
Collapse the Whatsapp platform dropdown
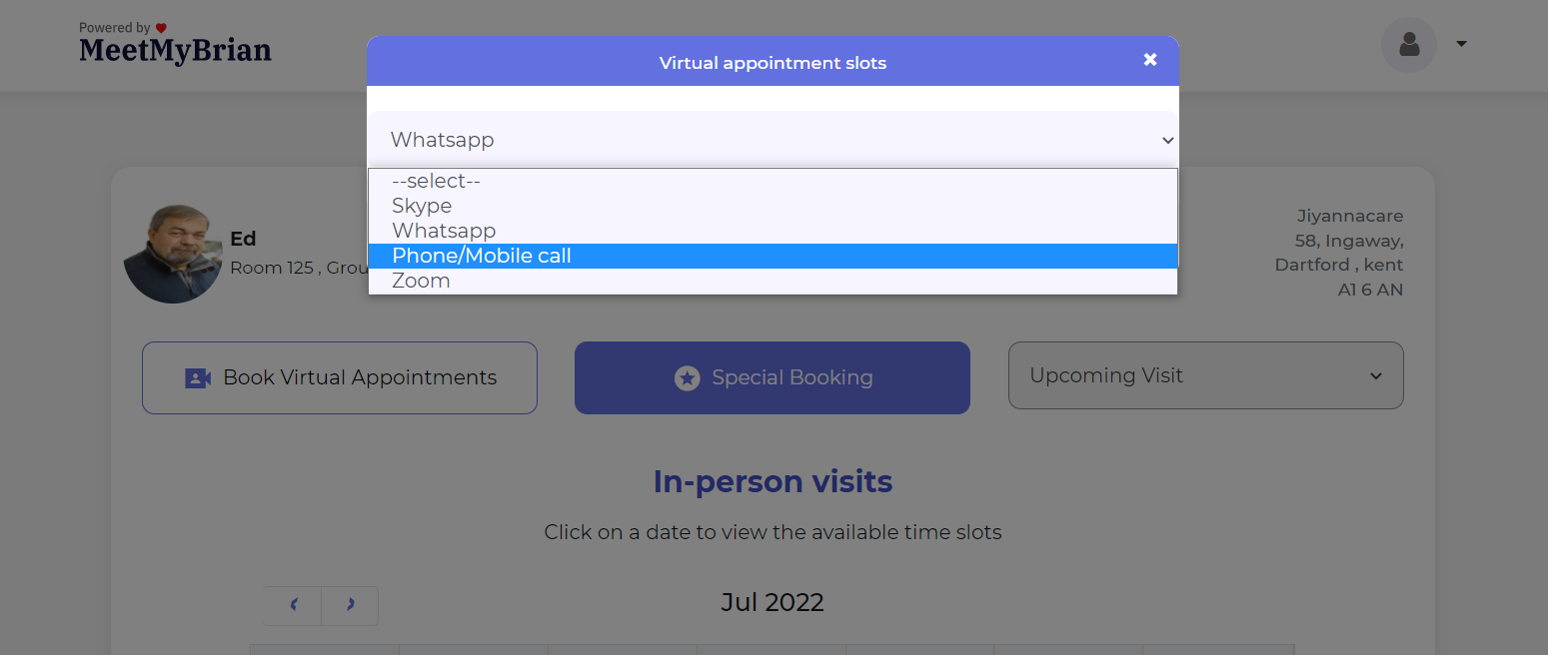point(773,140)
